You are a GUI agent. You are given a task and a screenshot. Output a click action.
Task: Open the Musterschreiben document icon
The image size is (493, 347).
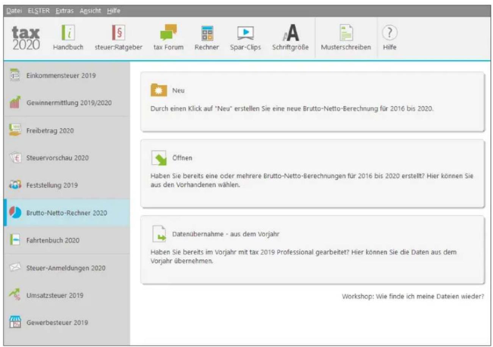(346, 33)
